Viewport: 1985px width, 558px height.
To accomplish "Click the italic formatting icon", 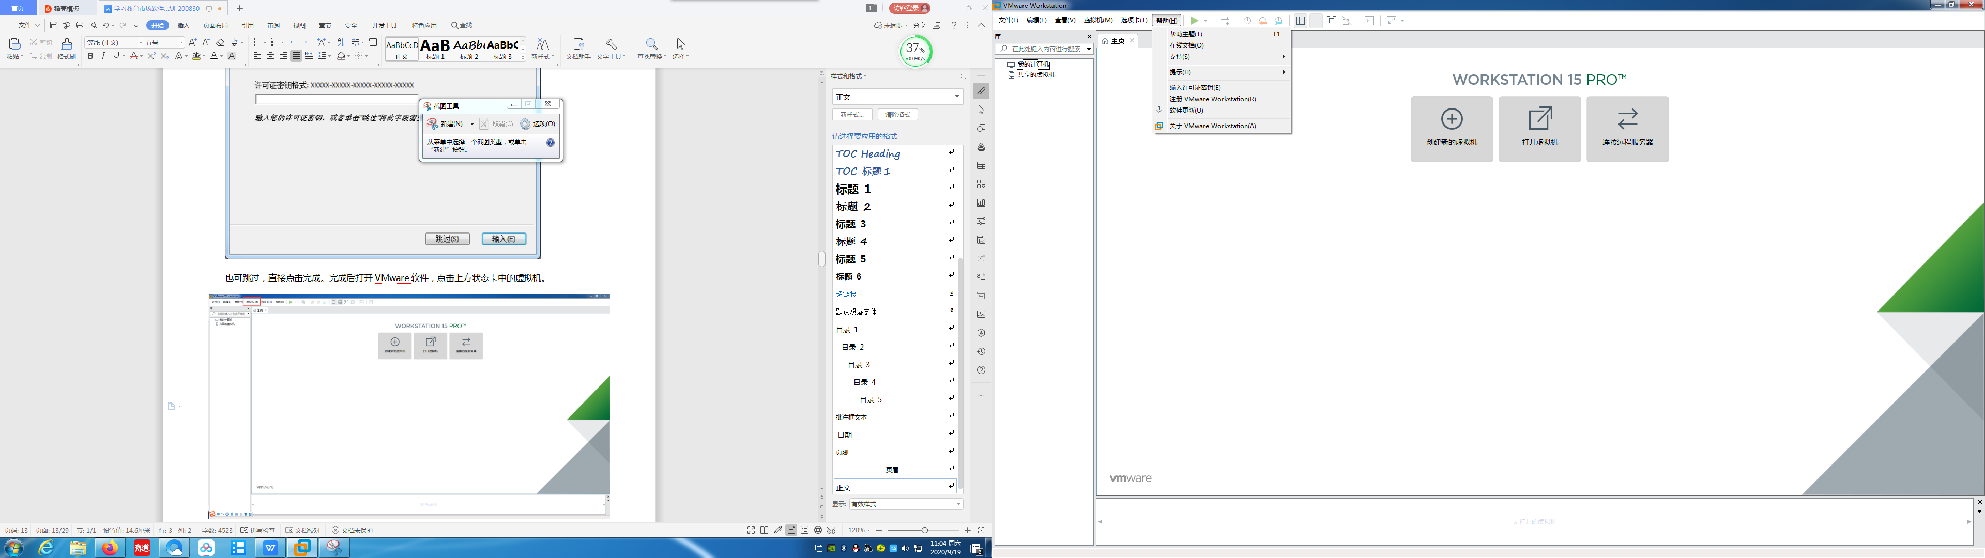I will tap(103, 56).
